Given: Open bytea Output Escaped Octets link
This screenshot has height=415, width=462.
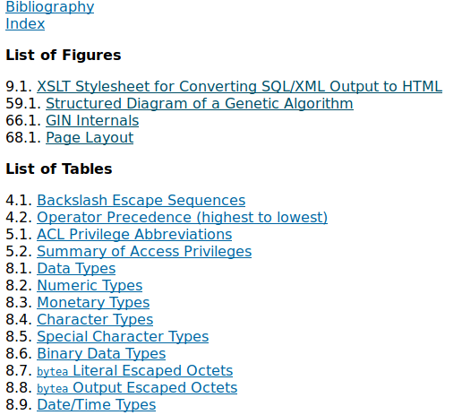Looking at the screenshot, I should click(x=137, y=388).
